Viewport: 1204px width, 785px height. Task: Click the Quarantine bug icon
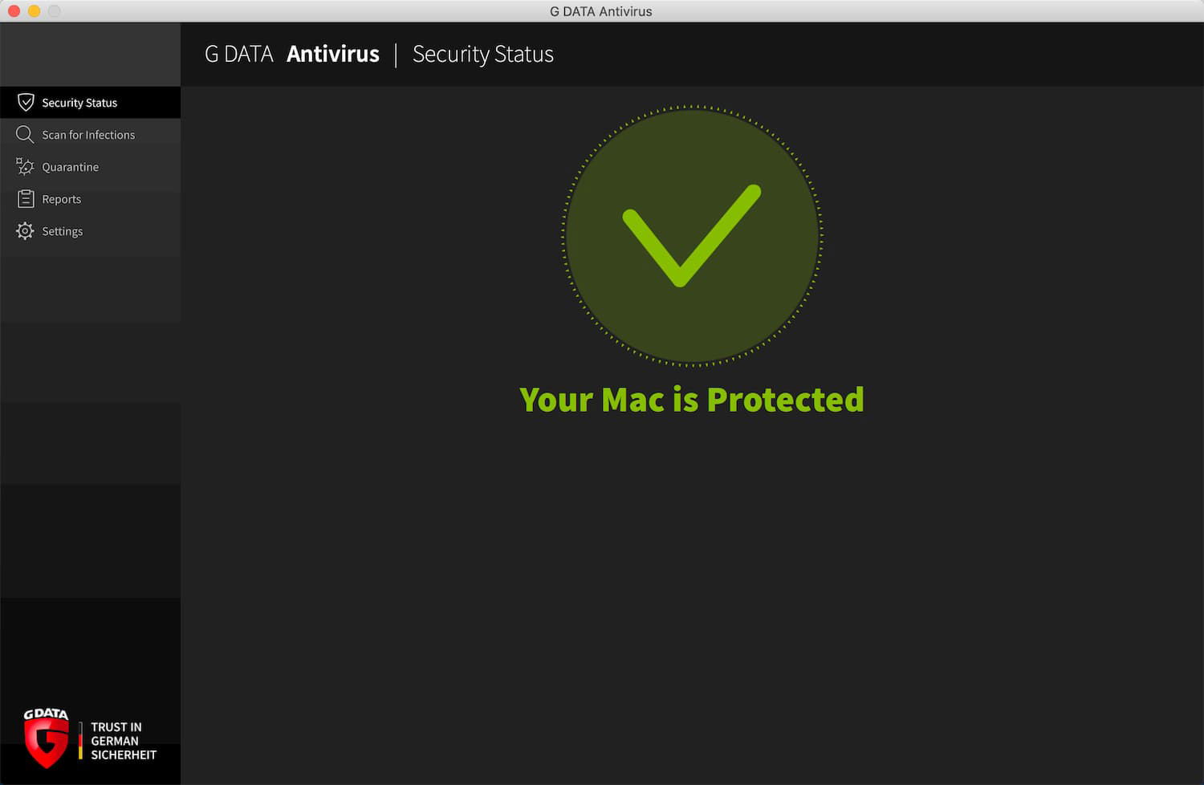pyautogui.click(x=25, y=166)
